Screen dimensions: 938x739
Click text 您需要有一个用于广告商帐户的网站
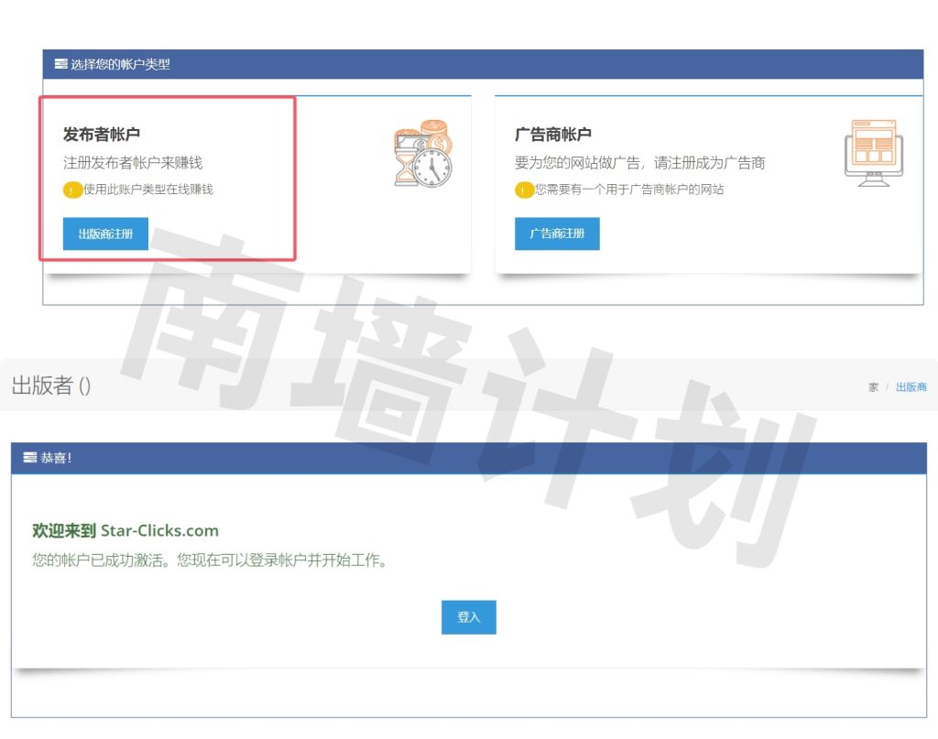point(629,190)
